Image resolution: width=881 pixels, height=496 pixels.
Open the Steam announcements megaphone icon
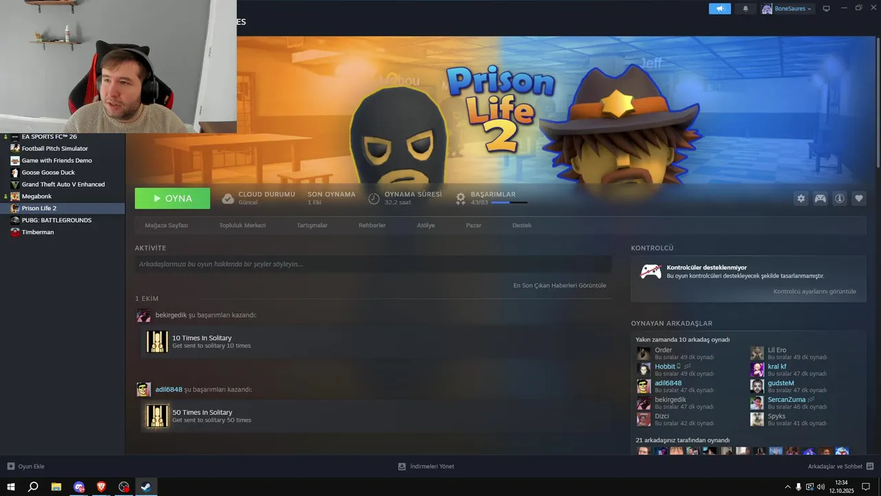(x=719, y=9)
